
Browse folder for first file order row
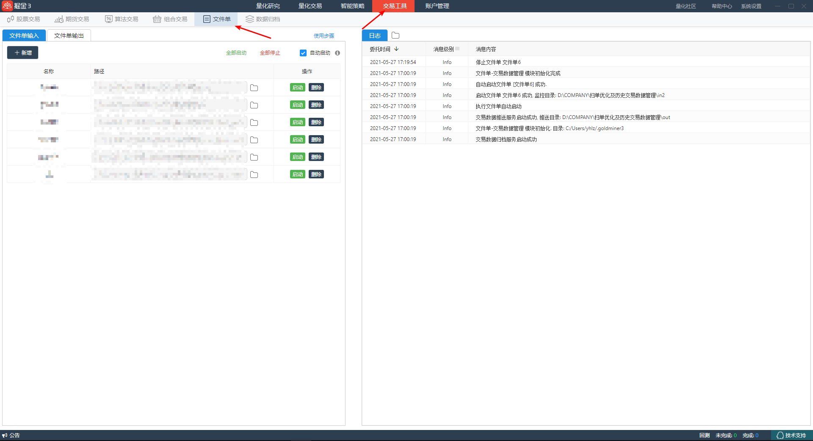(254, 88)
